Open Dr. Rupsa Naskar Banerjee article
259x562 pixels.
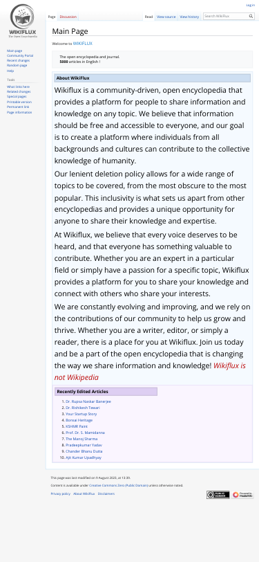click(88, 401)
